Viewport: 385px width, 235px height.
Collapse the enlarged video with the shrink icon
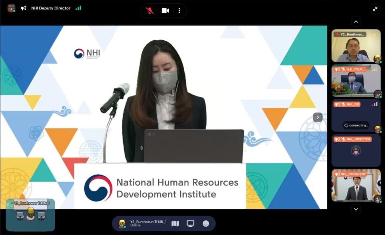[x=375, y=9]
